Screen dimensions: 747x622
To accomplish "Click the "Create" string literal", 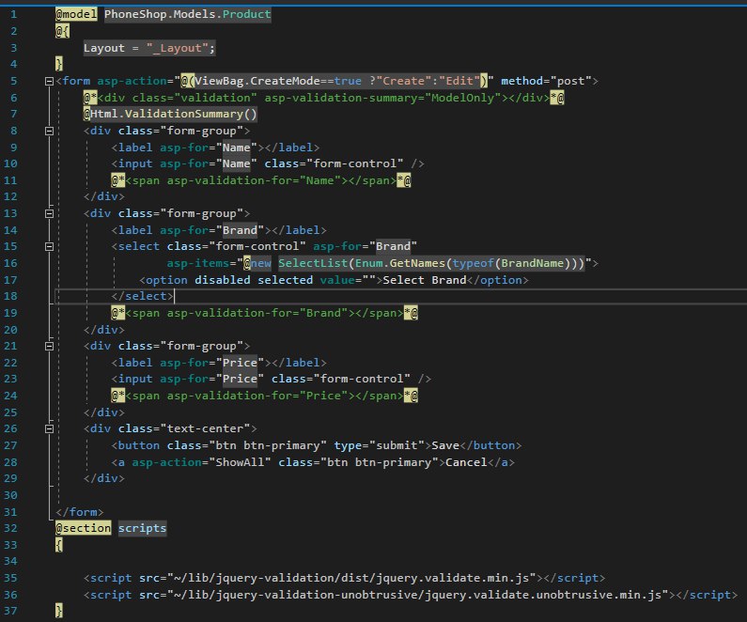I will point(403,81).
